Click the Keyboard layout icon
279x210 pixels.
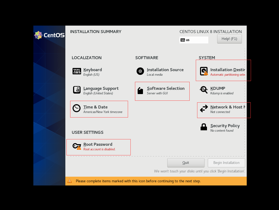pyautogui.click(x=77, y=71)
